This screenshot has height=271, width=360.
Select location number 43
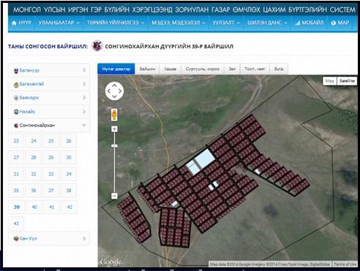pyautogui.click(x=16, y=224)
